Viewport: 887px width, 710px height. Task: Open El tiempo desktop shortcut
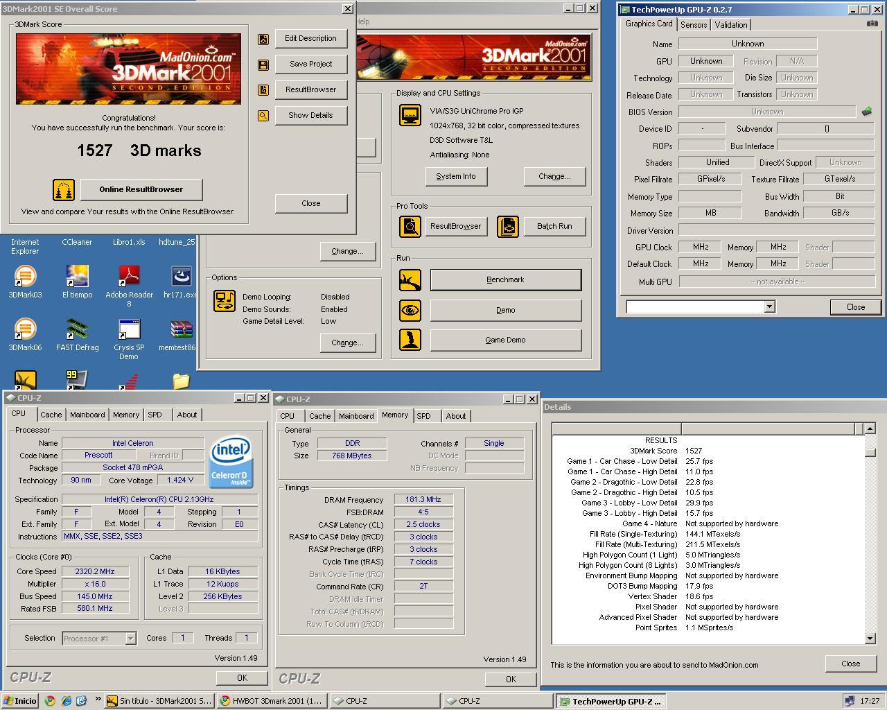coord(77,282)
